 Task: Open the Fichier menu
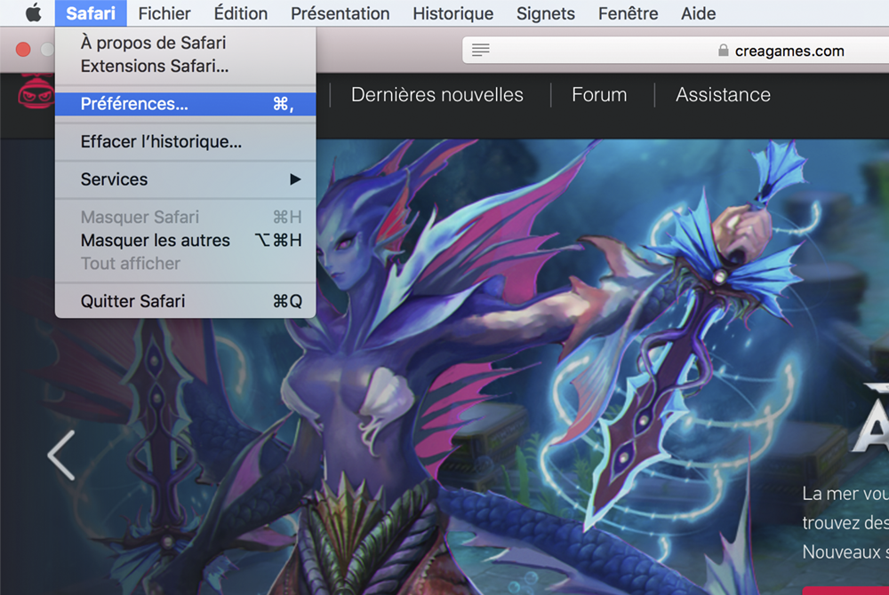(164, 13)
